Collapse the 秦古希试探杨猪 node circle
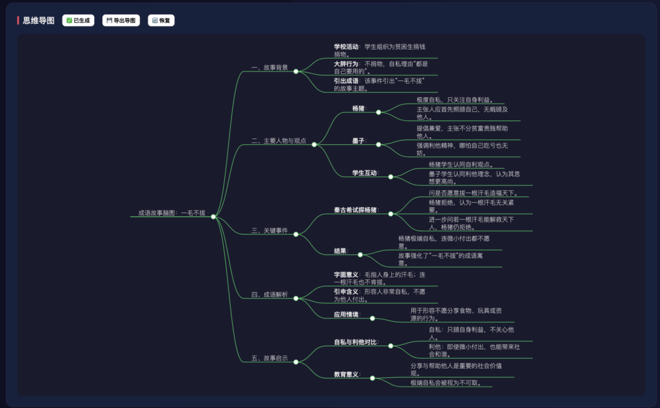This screenshot has width=660, height=408. [x=391, y=214]
